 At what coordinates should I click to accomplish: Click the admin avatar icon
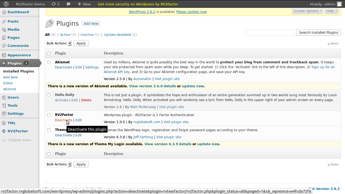(x=339, y=4)
